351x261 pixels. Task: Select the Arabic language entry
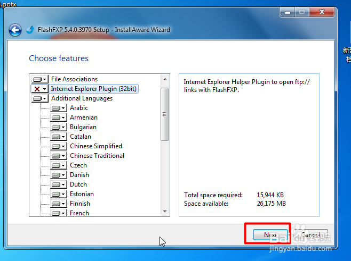click(x=79, y=108)
